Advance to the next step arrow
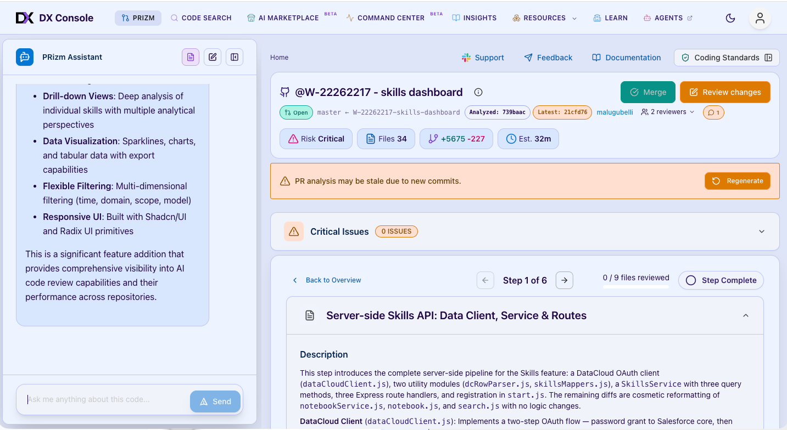This screenshot has height=430, width=787. 564,280
